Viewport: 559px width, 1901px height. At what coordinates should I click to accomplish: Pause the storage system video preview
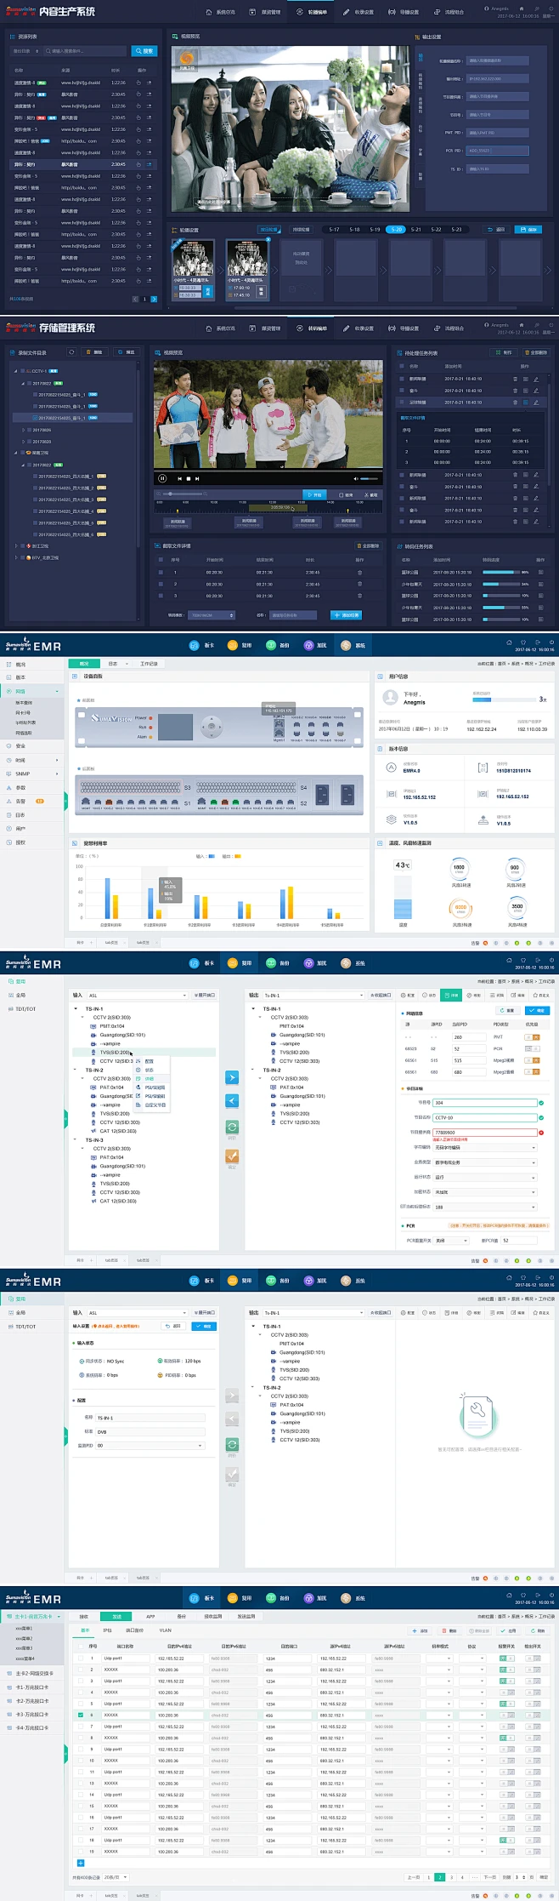[x=162, y=478]
